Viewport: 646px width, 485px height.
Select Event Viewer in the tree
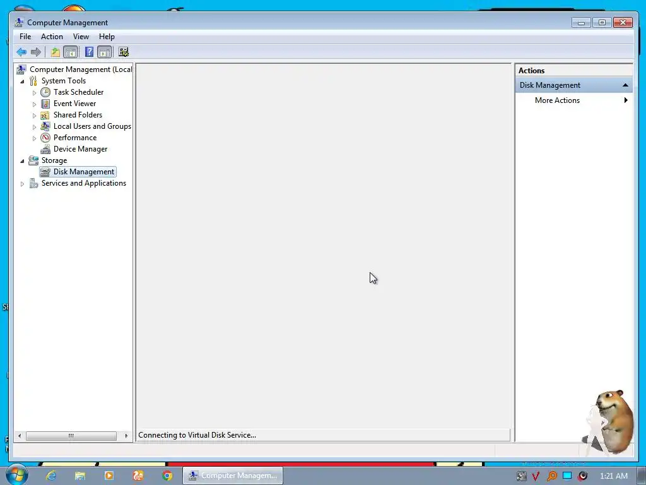click(x=74, y=104)
